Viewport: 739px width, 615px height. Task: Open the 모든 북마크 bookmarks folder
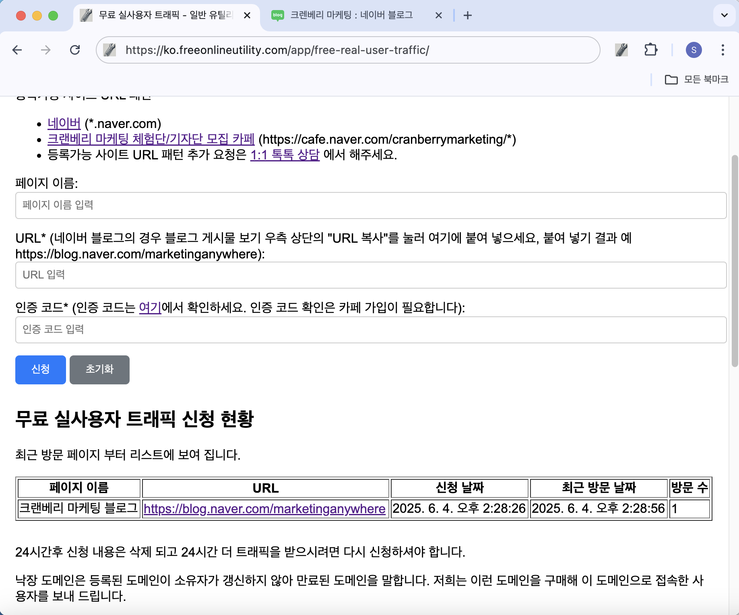(697, 79)
